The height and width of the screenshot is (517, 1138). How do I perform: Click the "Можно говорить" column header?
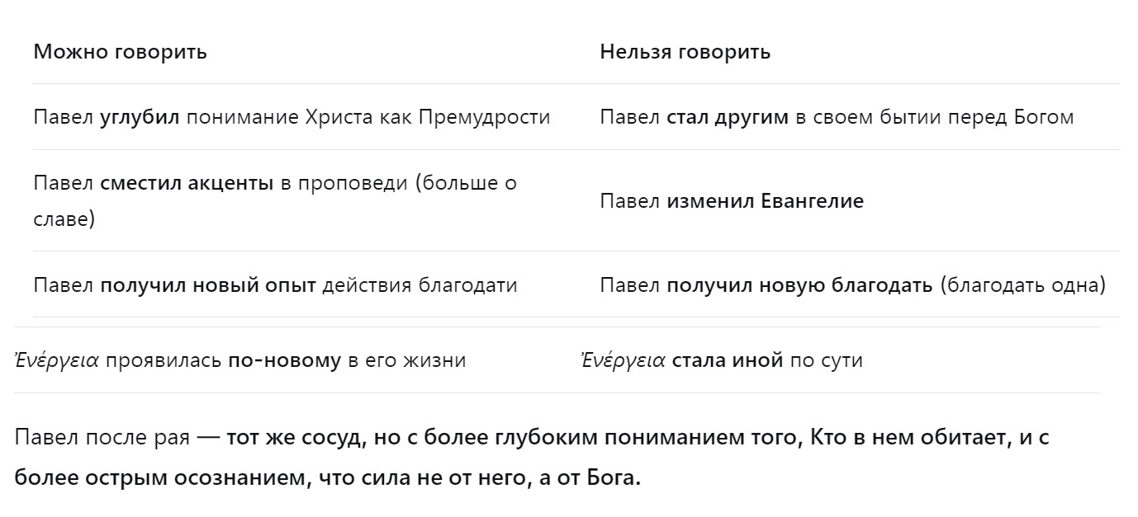tap(120, 52)
